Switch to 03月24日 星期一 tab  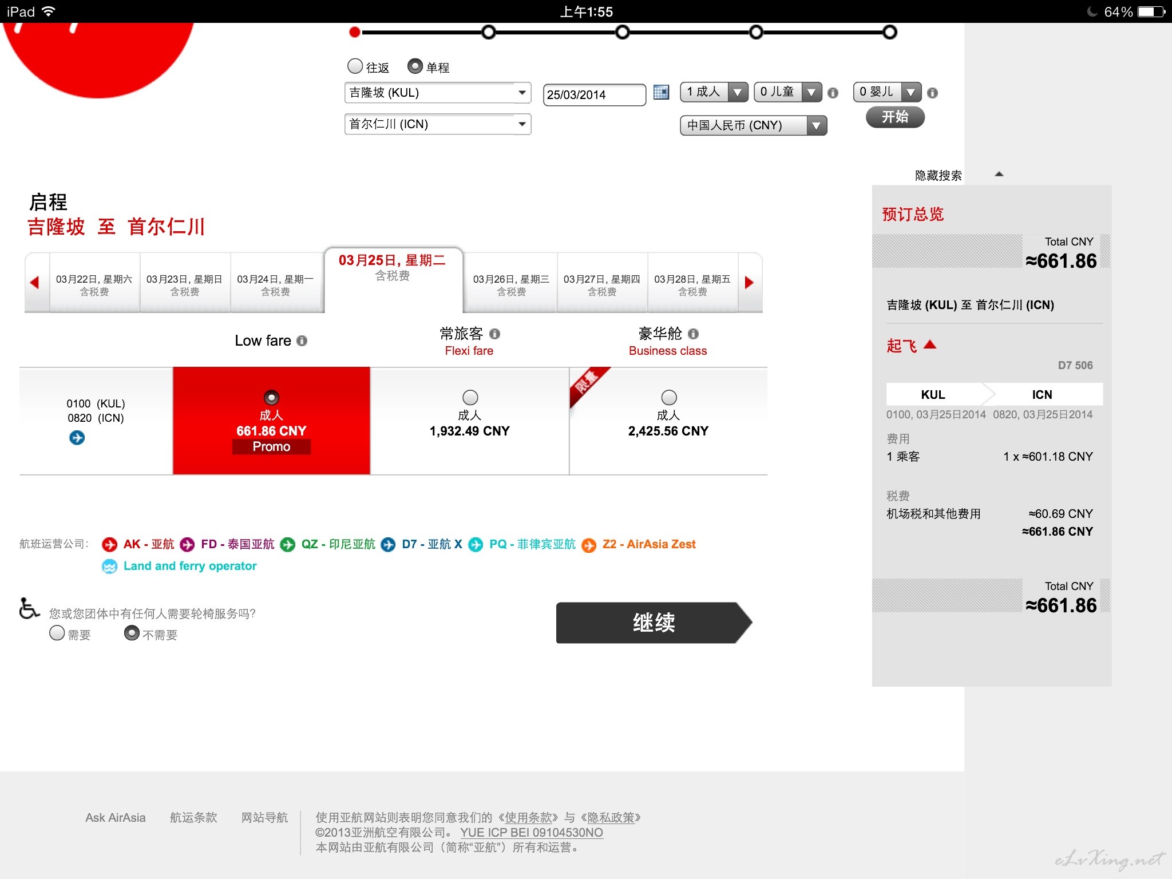pos(276,284)
